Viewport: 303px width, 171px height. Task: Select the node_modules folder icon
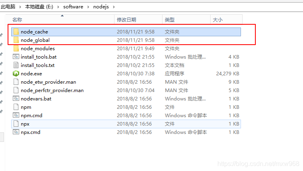(16, 49)
